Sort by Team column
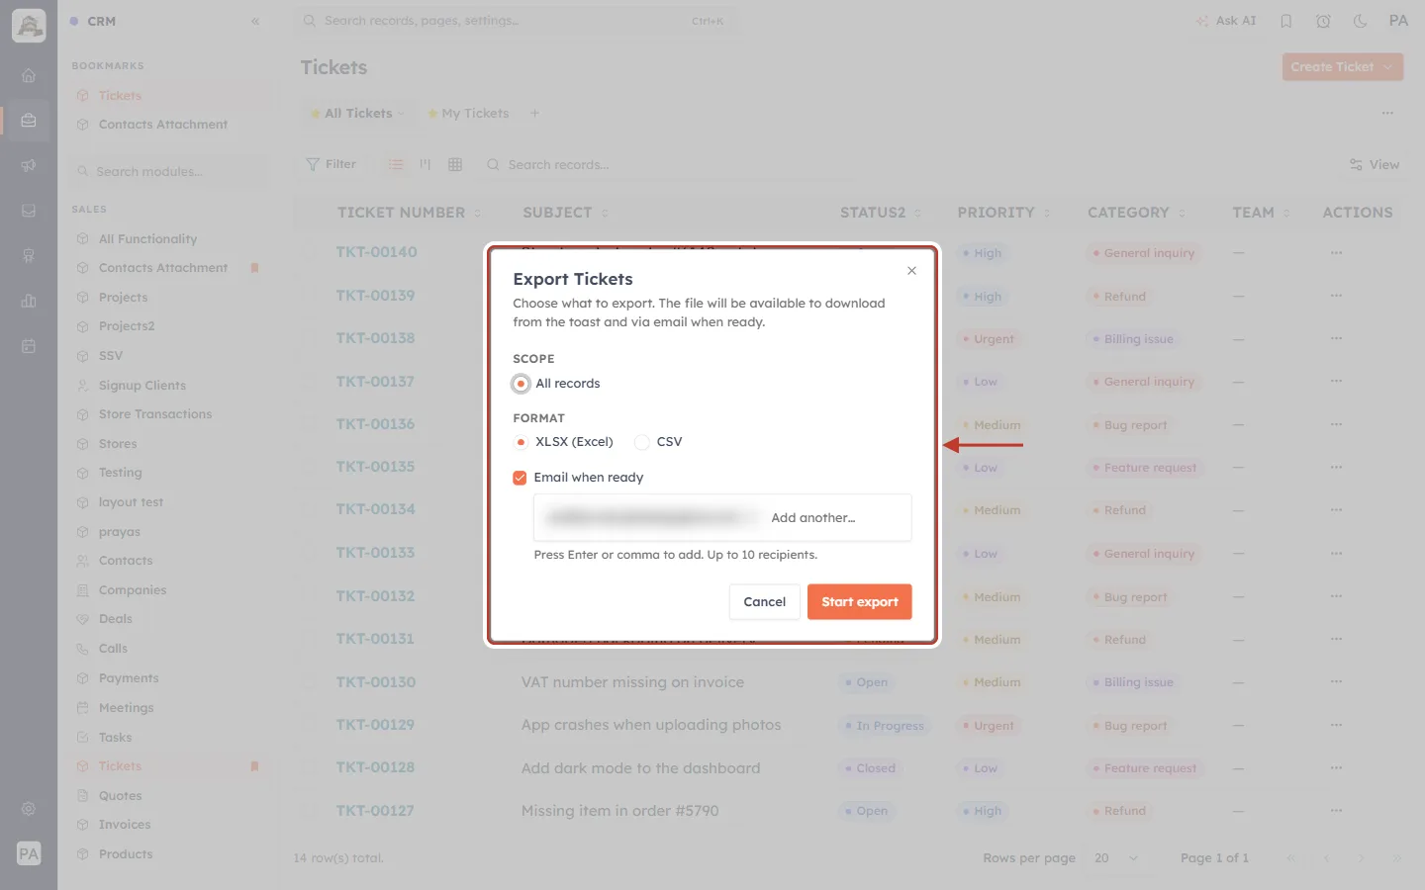 [1261, 213]
